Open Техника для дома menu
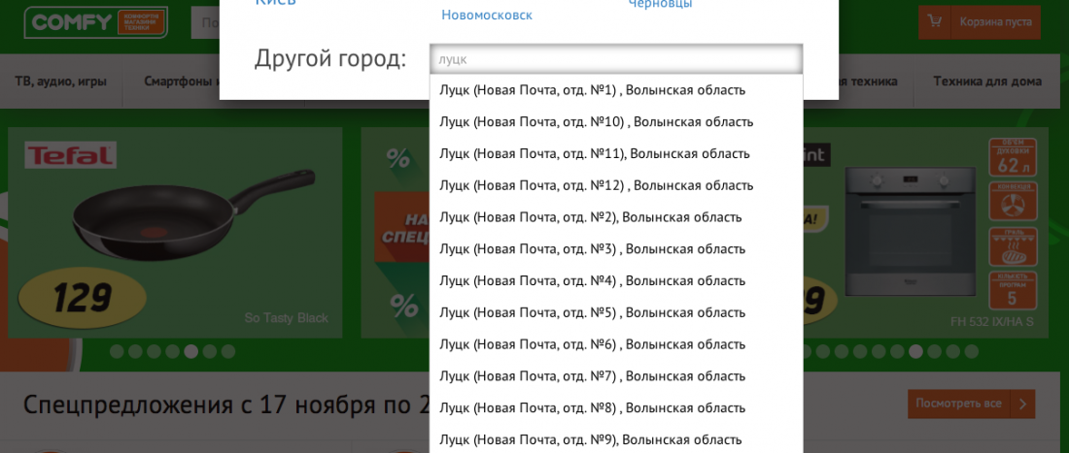Image resolution: width=1069 pixels, height=453 pixels. pyautogui.click(x=987, y=81)
